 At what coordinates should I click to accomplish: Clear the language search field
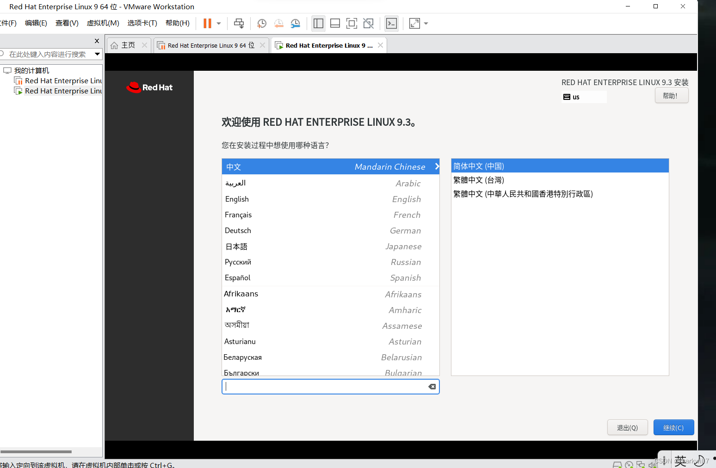432,387
